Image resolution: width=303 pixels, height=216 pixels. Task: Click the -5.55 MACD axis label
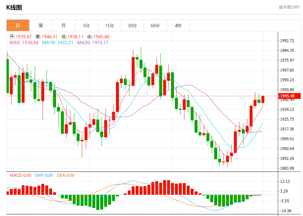[285, 201]
